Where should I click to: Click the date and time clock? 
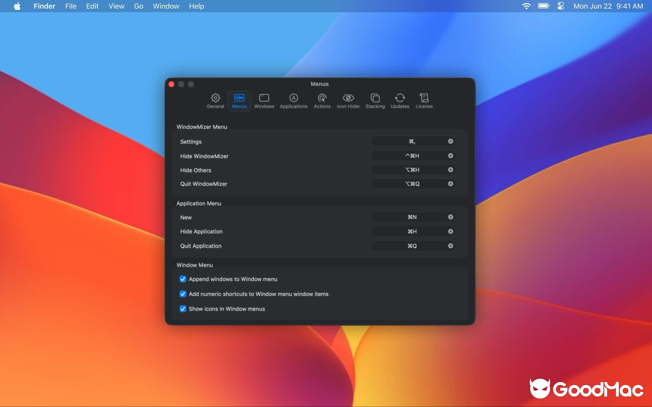point(608,6)
